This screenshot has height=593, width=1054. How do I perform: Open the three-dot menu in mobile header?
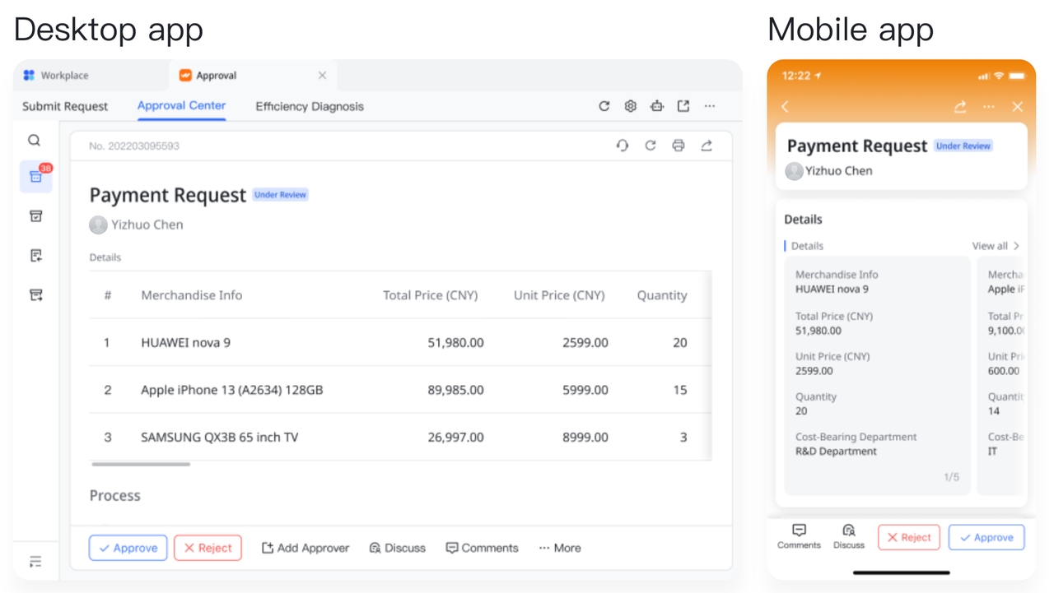pos(989,107)
